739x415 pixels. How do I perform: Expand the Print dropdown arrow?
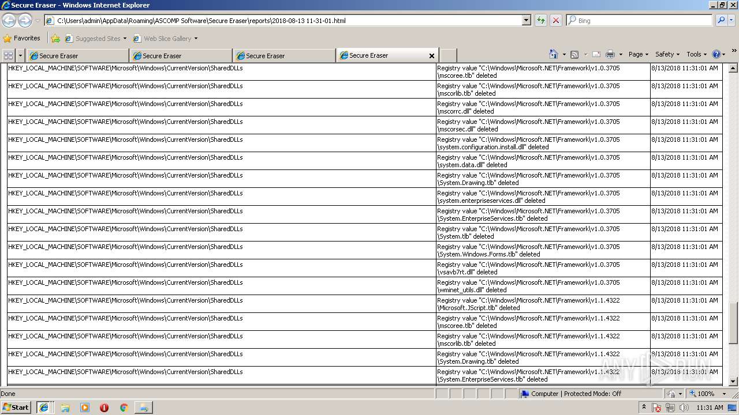(621, 54)
